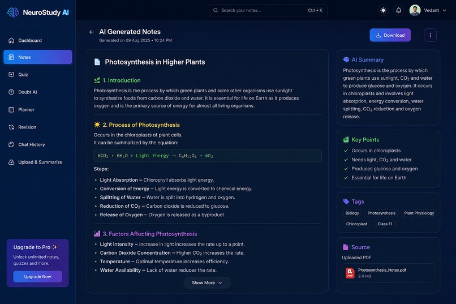Click 'Produces glucose and oxygen' key point
Screen dimensions: 456x304
(385, 169)
